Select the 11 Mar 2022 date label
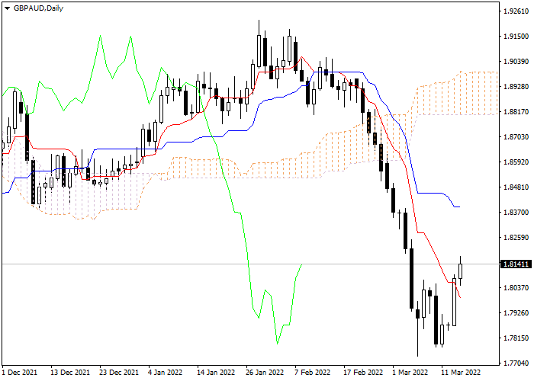 click(461, 373)
